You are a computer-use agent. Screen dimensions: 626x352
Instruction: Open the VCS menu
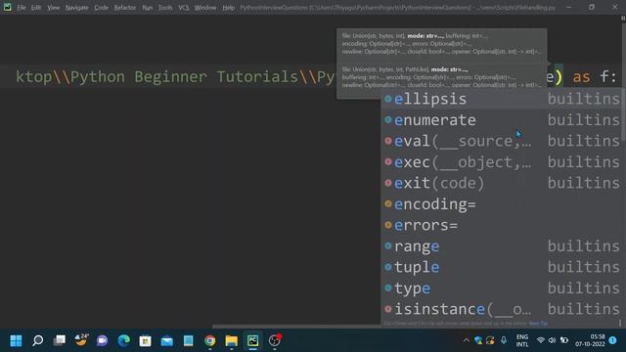click(184, 8)
